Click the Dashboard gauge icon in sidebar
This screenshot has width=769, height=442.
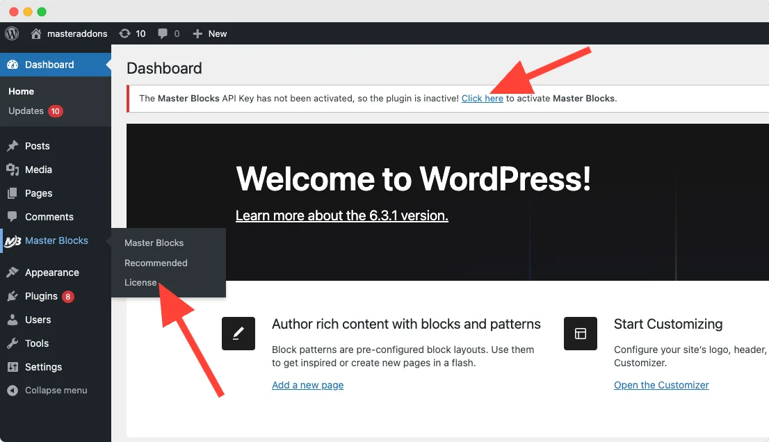point(13,65)
